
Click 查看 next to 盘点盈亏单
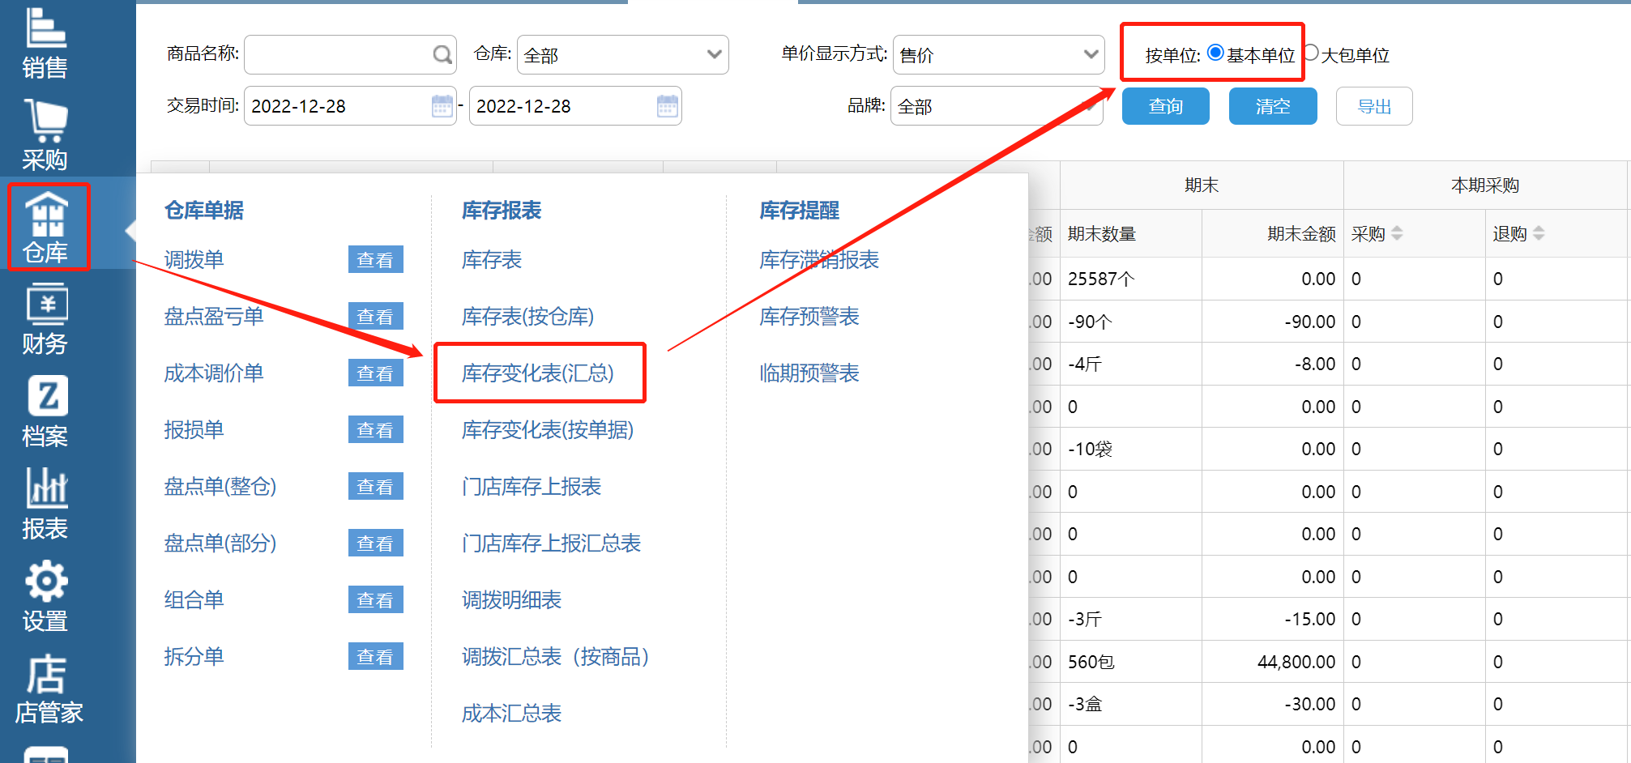click(376, 317)
